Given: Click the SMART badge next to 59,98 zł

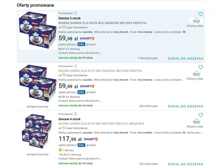Looking at the screenshot, I should 87,38.
